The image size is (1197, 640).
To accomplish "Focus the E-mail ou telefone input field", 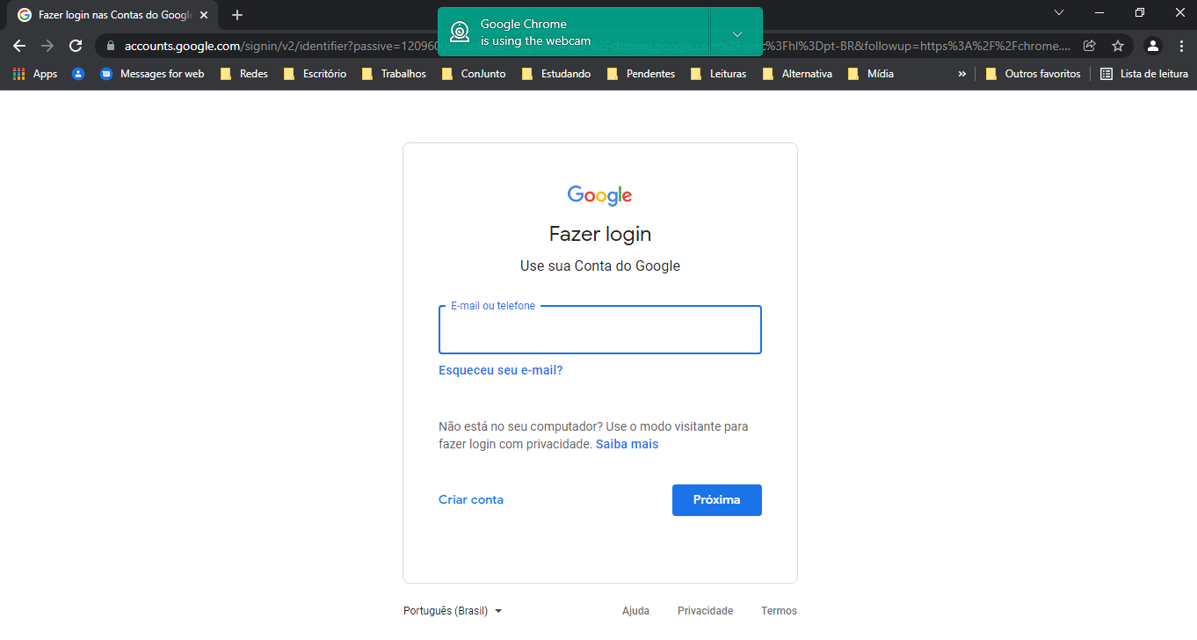I will (x=600, y=330).
